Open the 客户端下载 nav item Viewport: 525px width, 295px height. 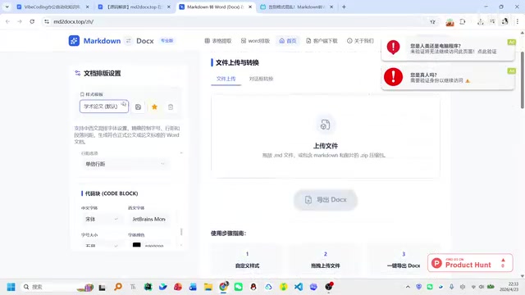[322, 41]
